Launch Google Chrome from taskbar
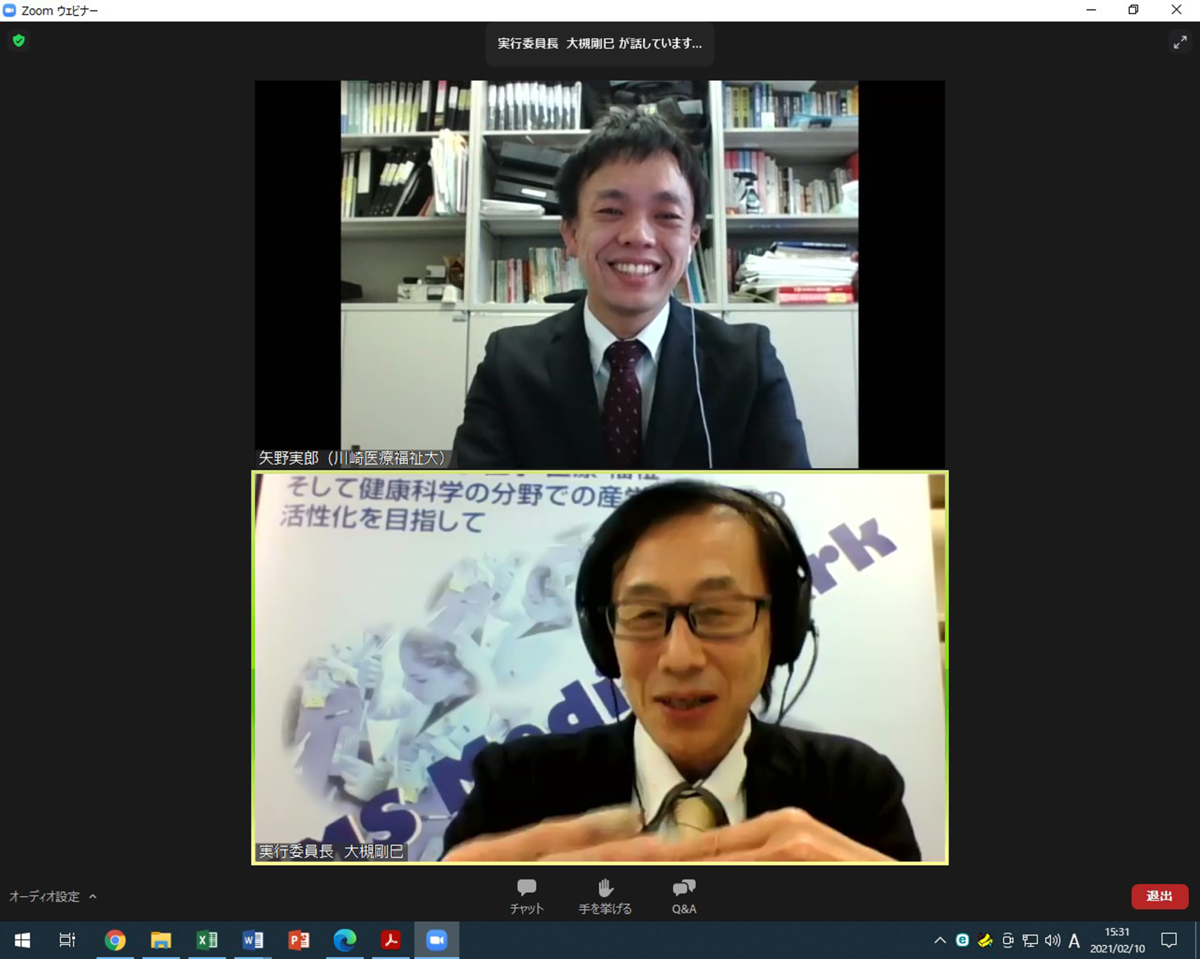The image size is (1200, 959). [115, 940]
